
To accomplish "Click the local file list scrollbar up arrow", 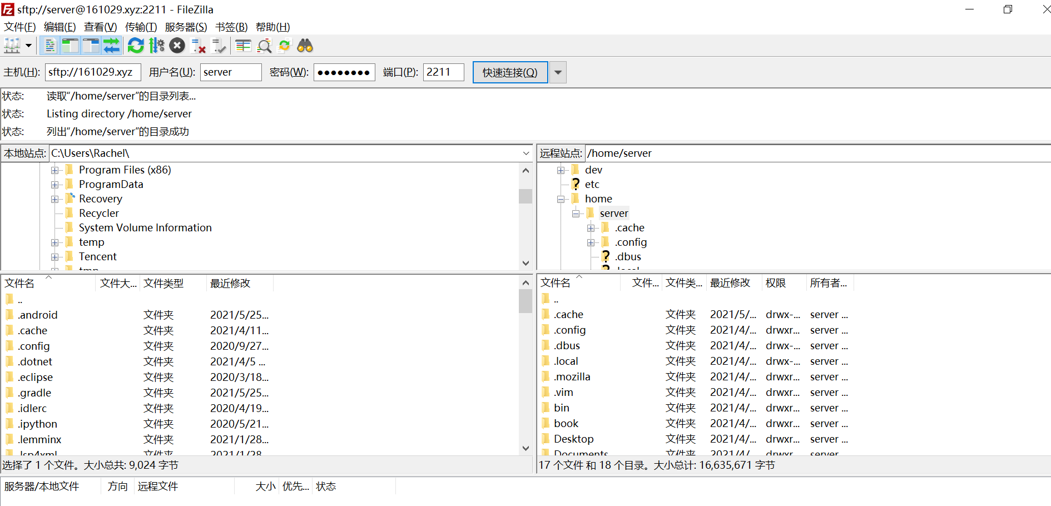I will (525, 282).
